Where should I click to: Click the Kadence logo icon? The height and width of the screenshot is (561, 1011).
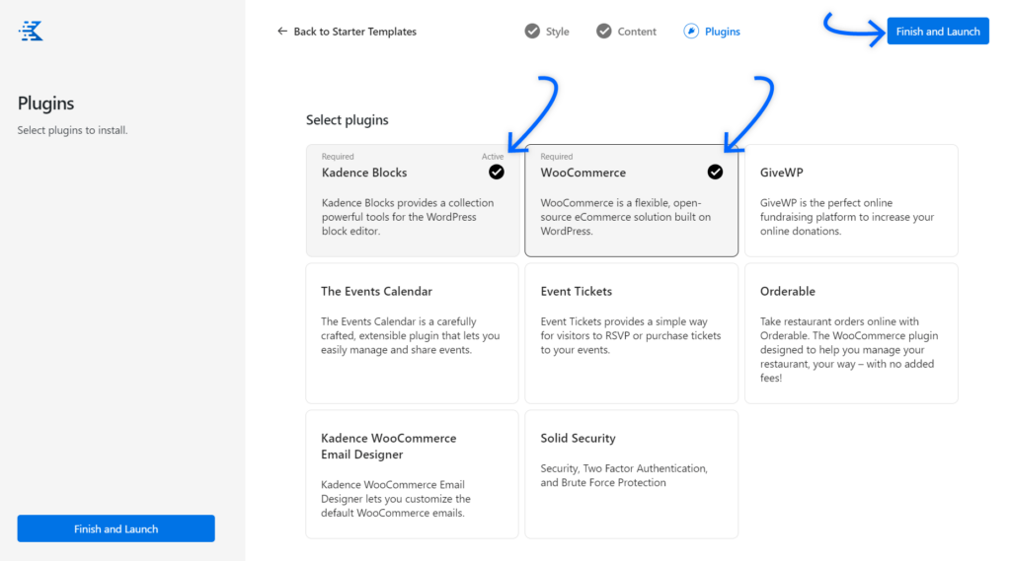click(31, 31)
